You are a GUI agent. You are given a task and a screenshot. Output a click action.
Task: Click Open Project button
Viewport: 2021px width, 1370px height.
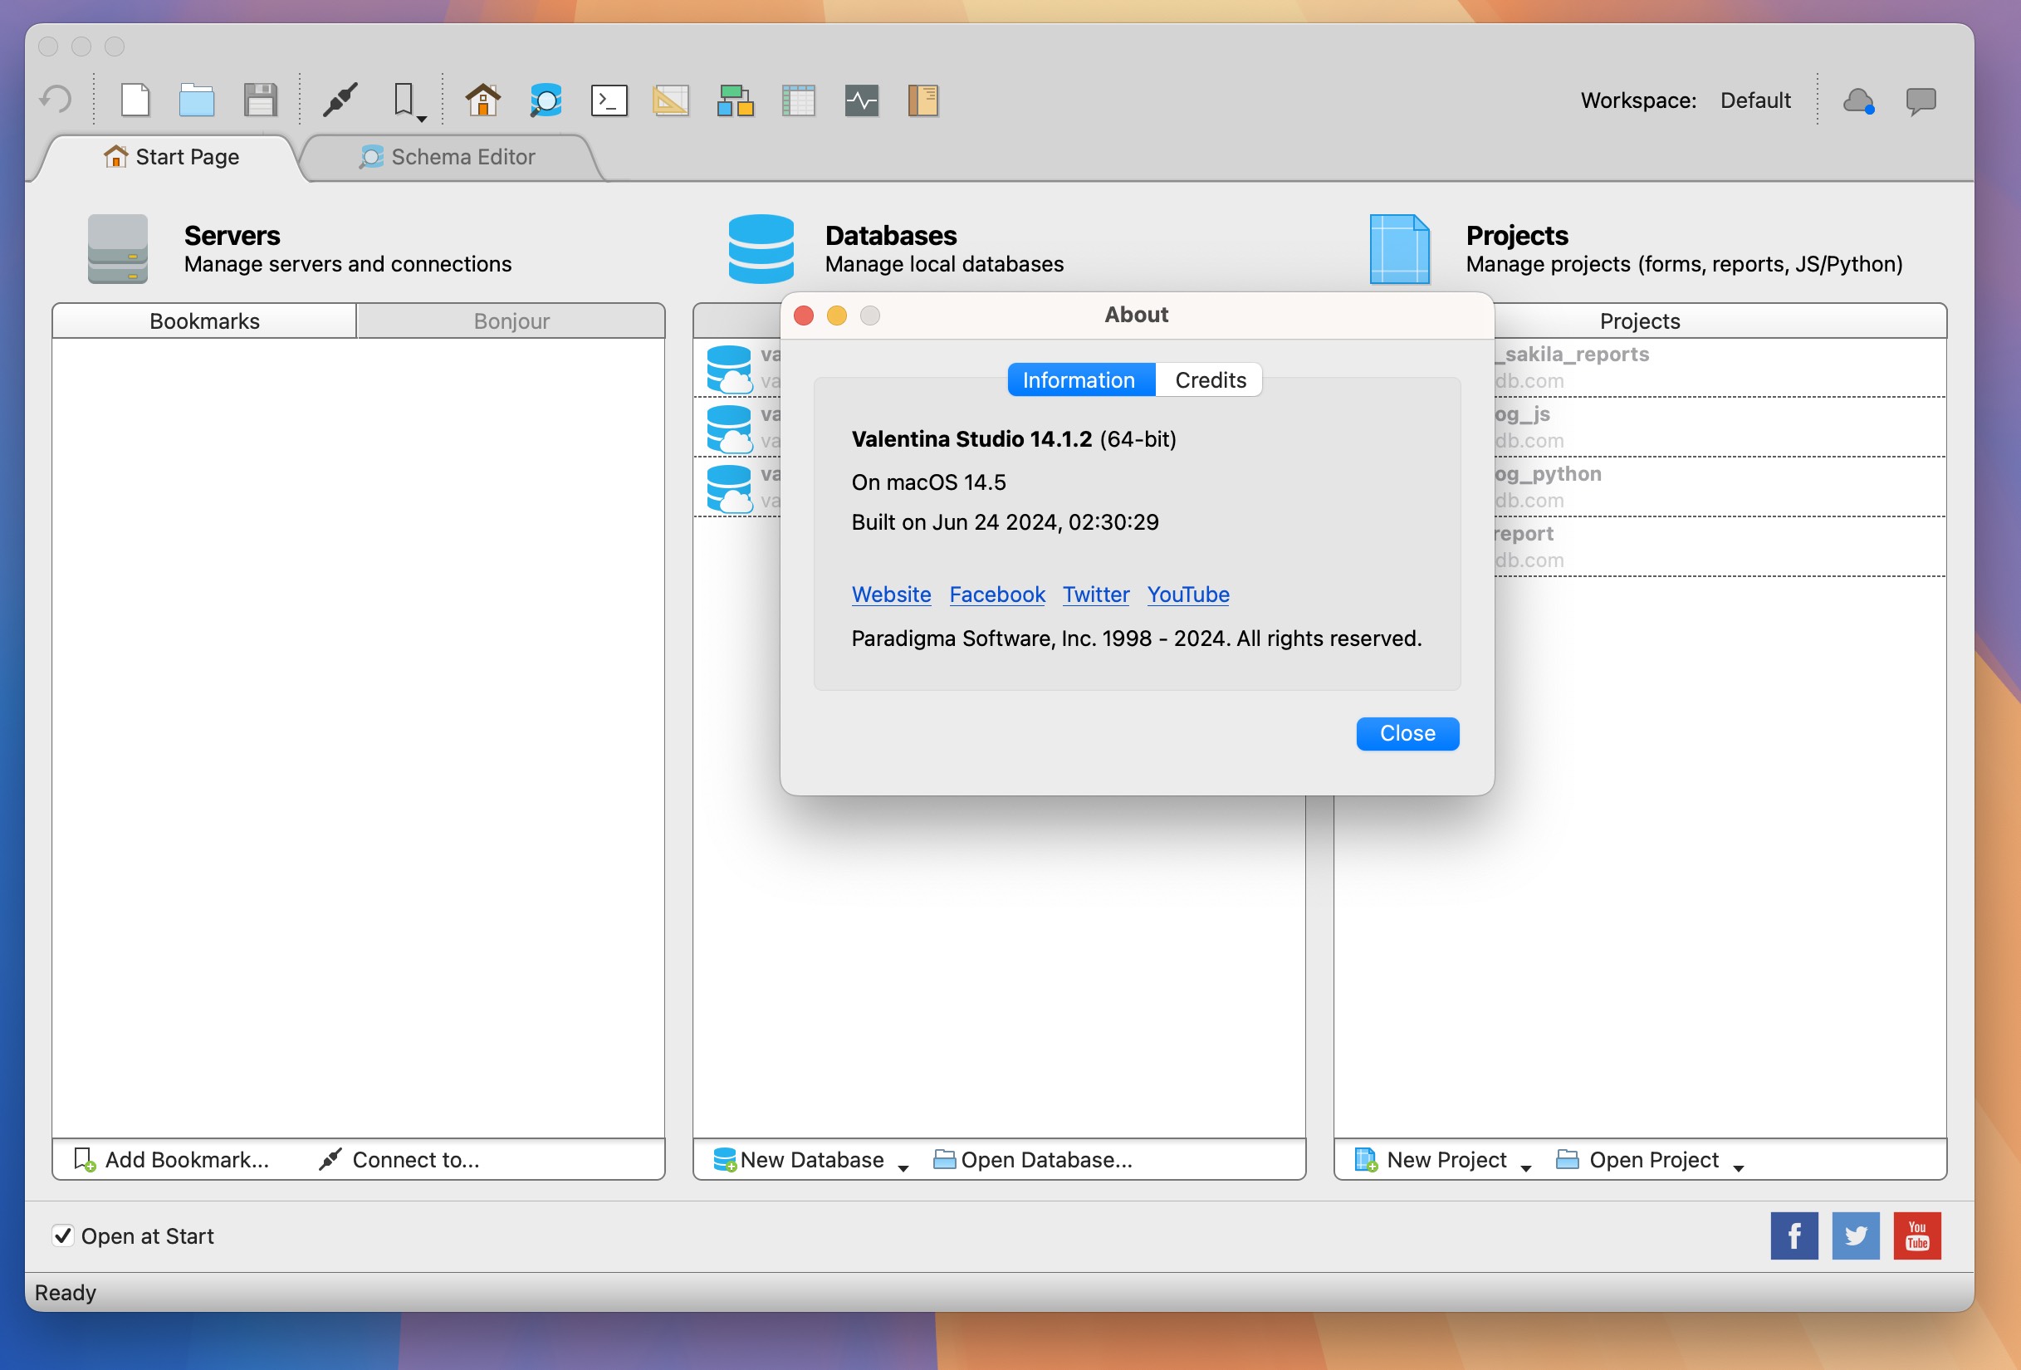[1637, 1159]
